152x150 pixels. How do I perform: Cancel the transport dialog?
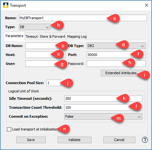(119, 140)
